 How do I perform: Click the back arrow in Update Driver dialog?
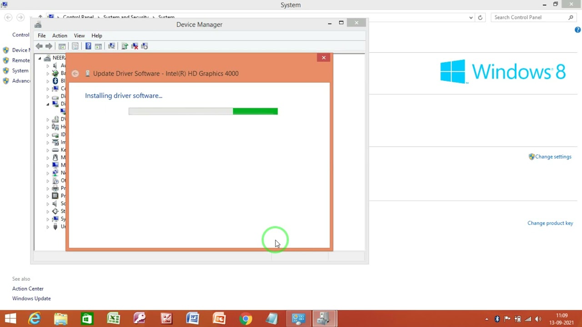click(x=75, y=74)
